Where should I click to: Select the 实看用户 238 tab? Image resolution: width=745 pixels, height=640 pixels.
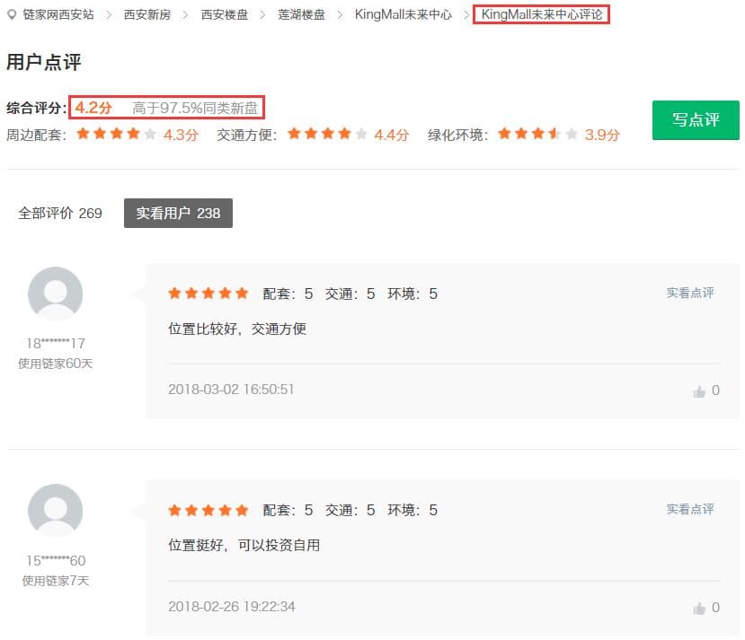click(178, 214)
